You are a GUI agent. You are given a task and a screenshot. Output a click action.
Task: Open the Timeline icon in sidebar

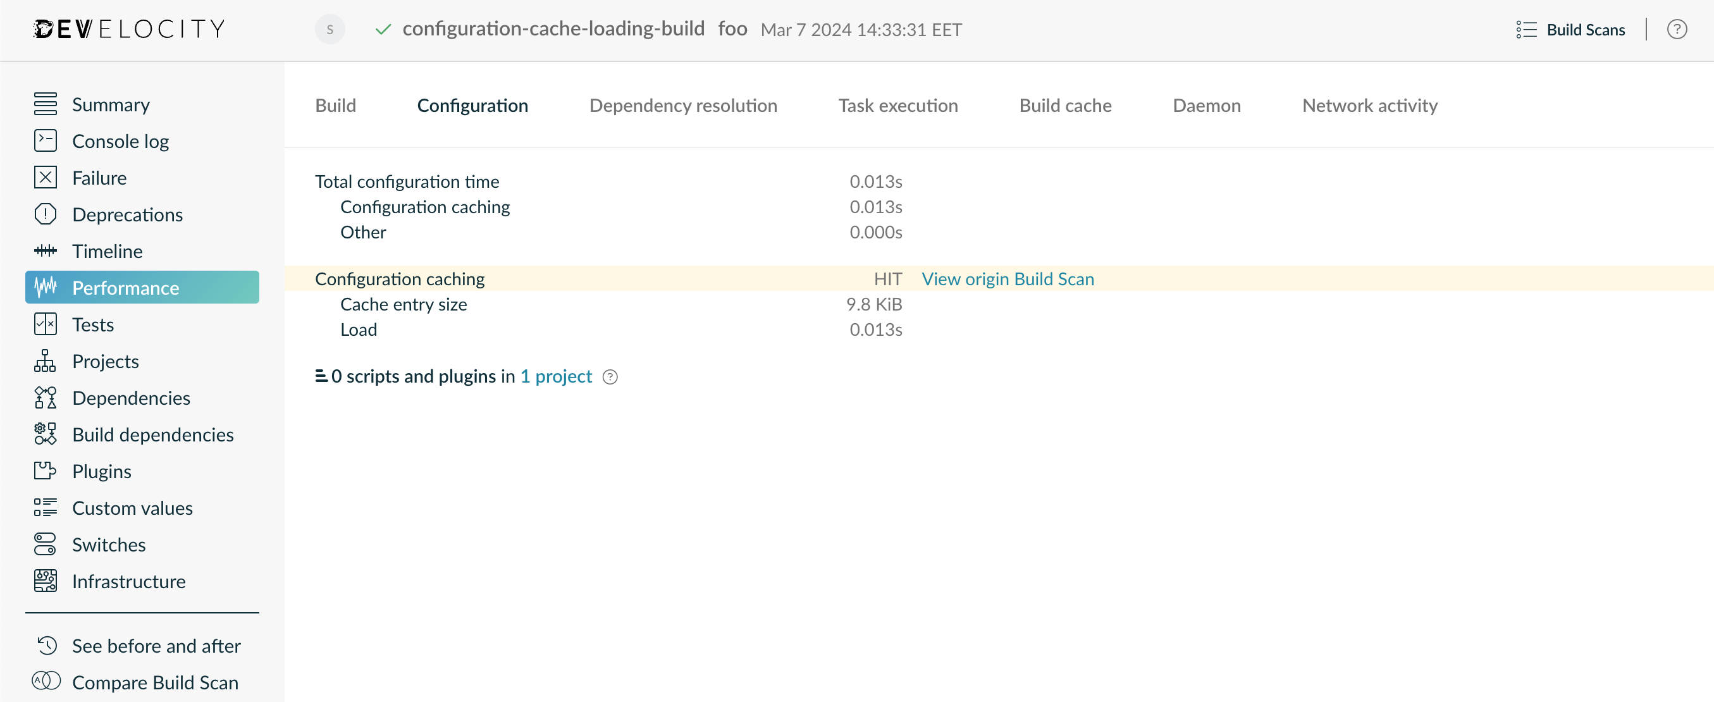[46, 251]
